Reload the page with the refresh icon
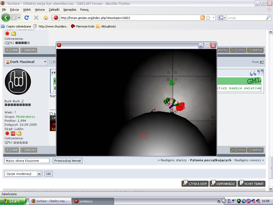The width and height of the screenshot is (273, 205). pos(26,18)
